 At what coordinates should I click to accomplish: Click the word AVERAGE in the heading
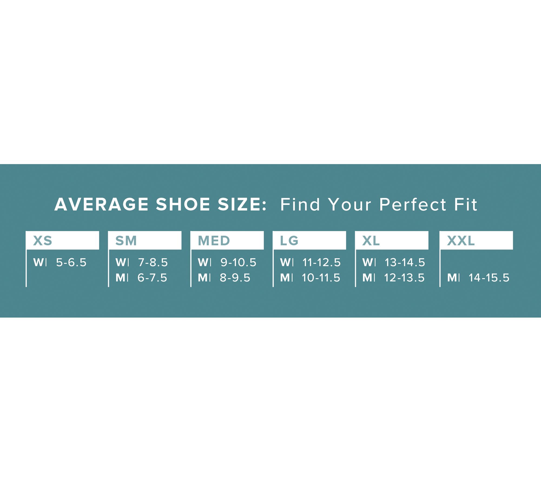(101, 204)
